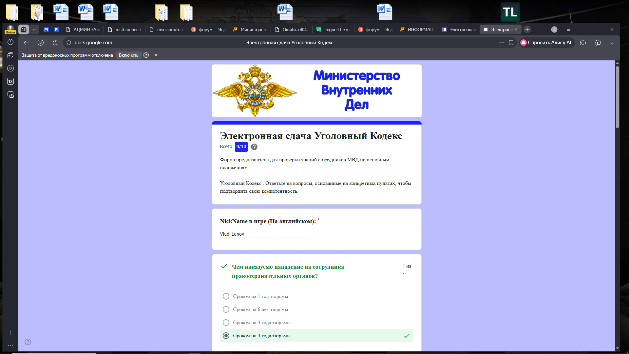The image size is (629, 354).
Task: Select the 'Сроком на 3 года тюрьмы' option
Action: pyautogui.click(x=226, y=323)
